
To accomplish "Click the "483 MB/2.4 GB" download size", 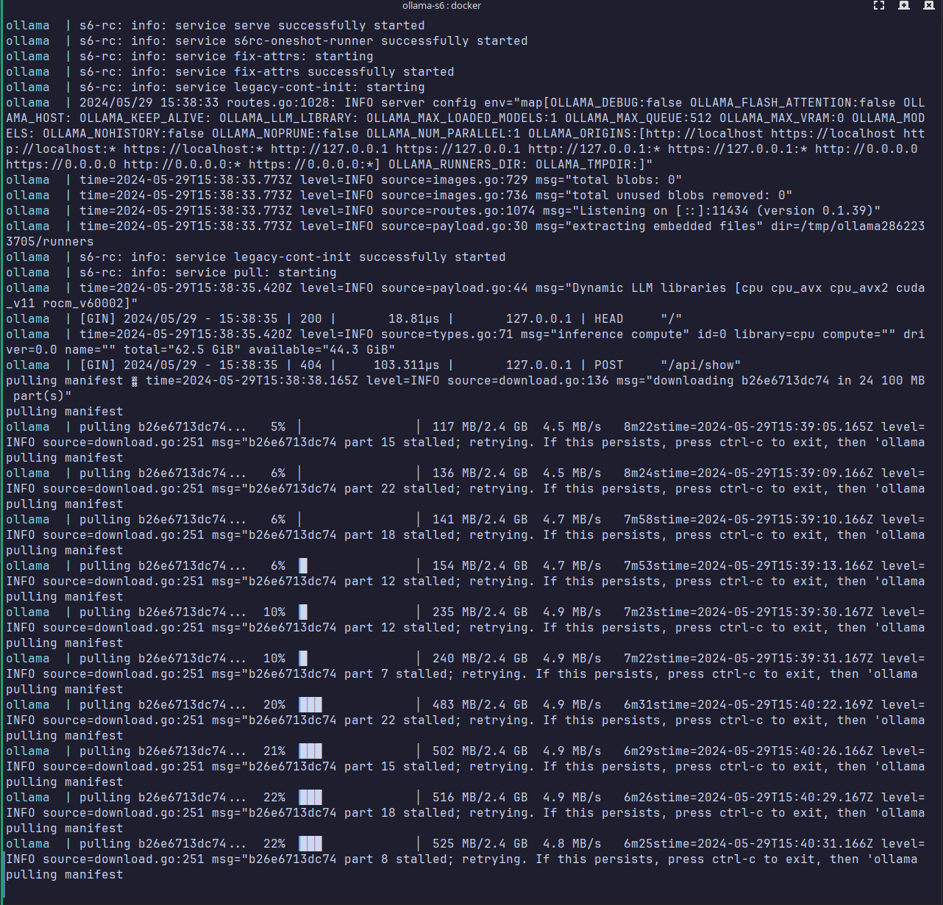I will tap(480, 705).
